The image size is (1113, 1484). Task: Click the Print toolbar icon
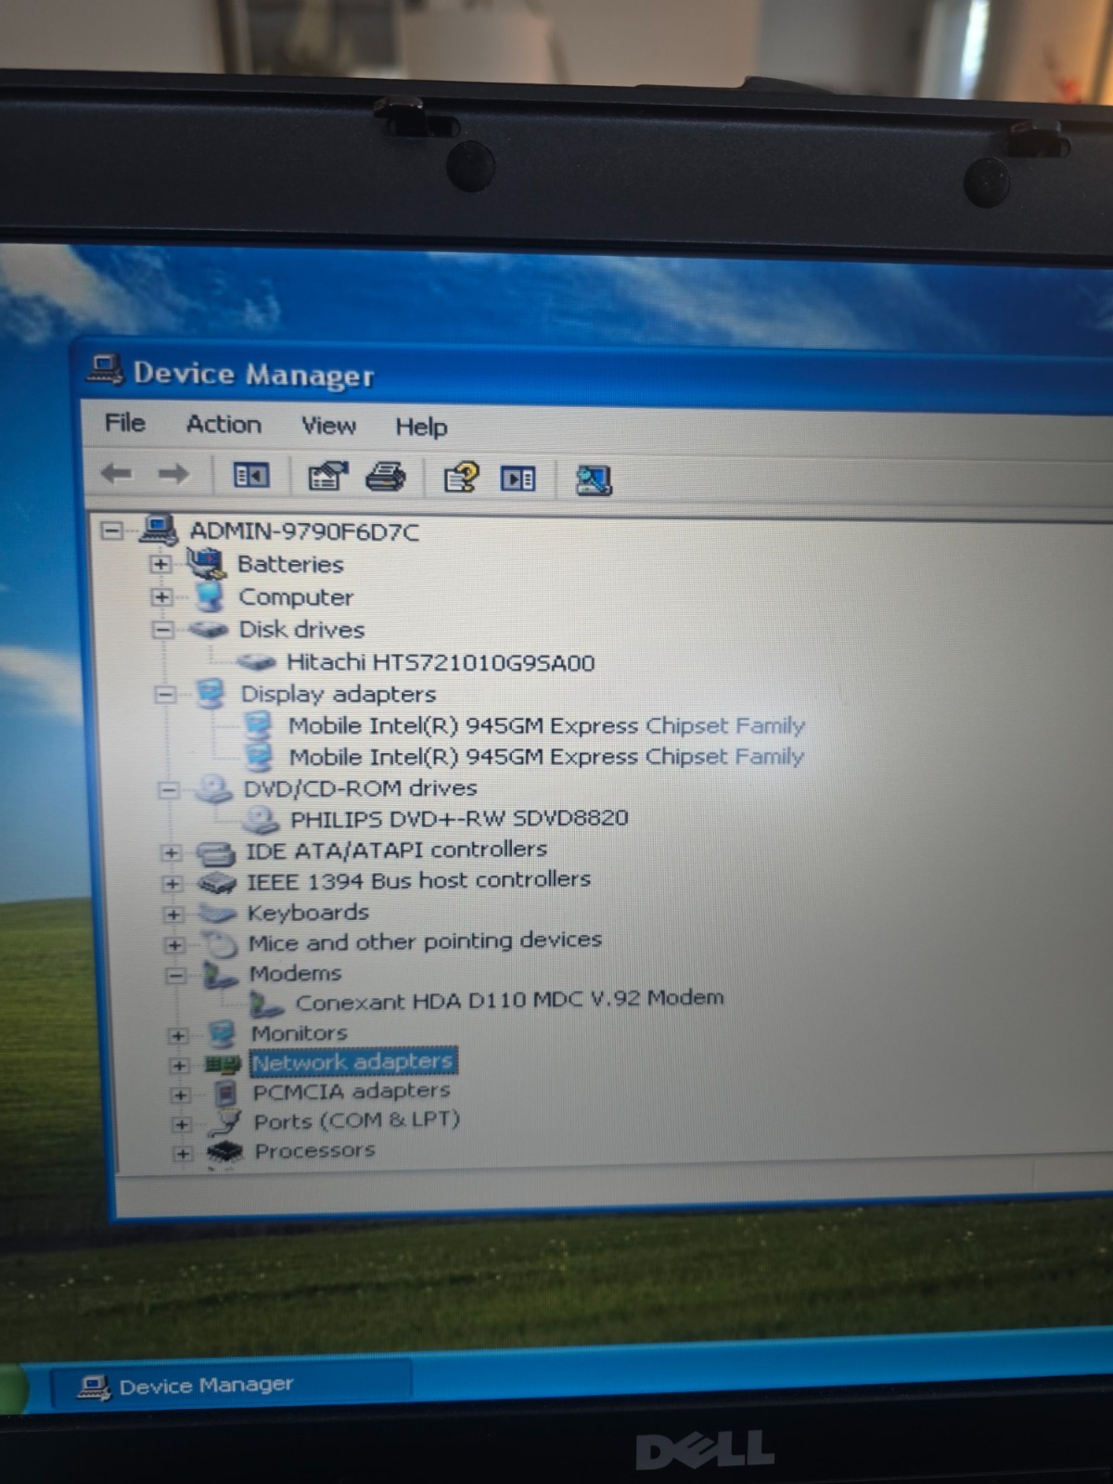[x=386, y=478]
